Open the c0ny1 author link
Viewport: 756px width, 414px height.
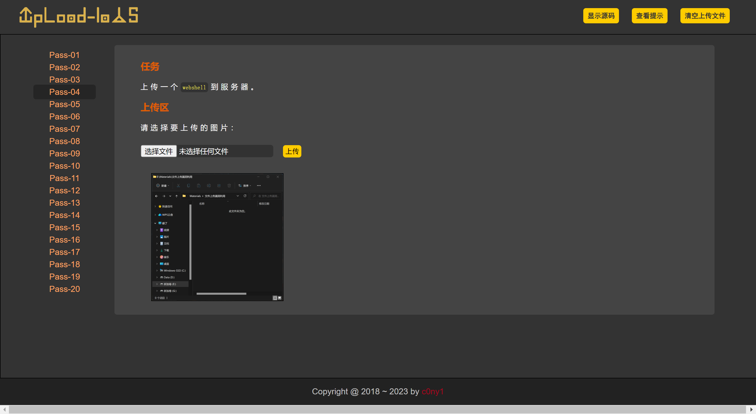(432, 391)
